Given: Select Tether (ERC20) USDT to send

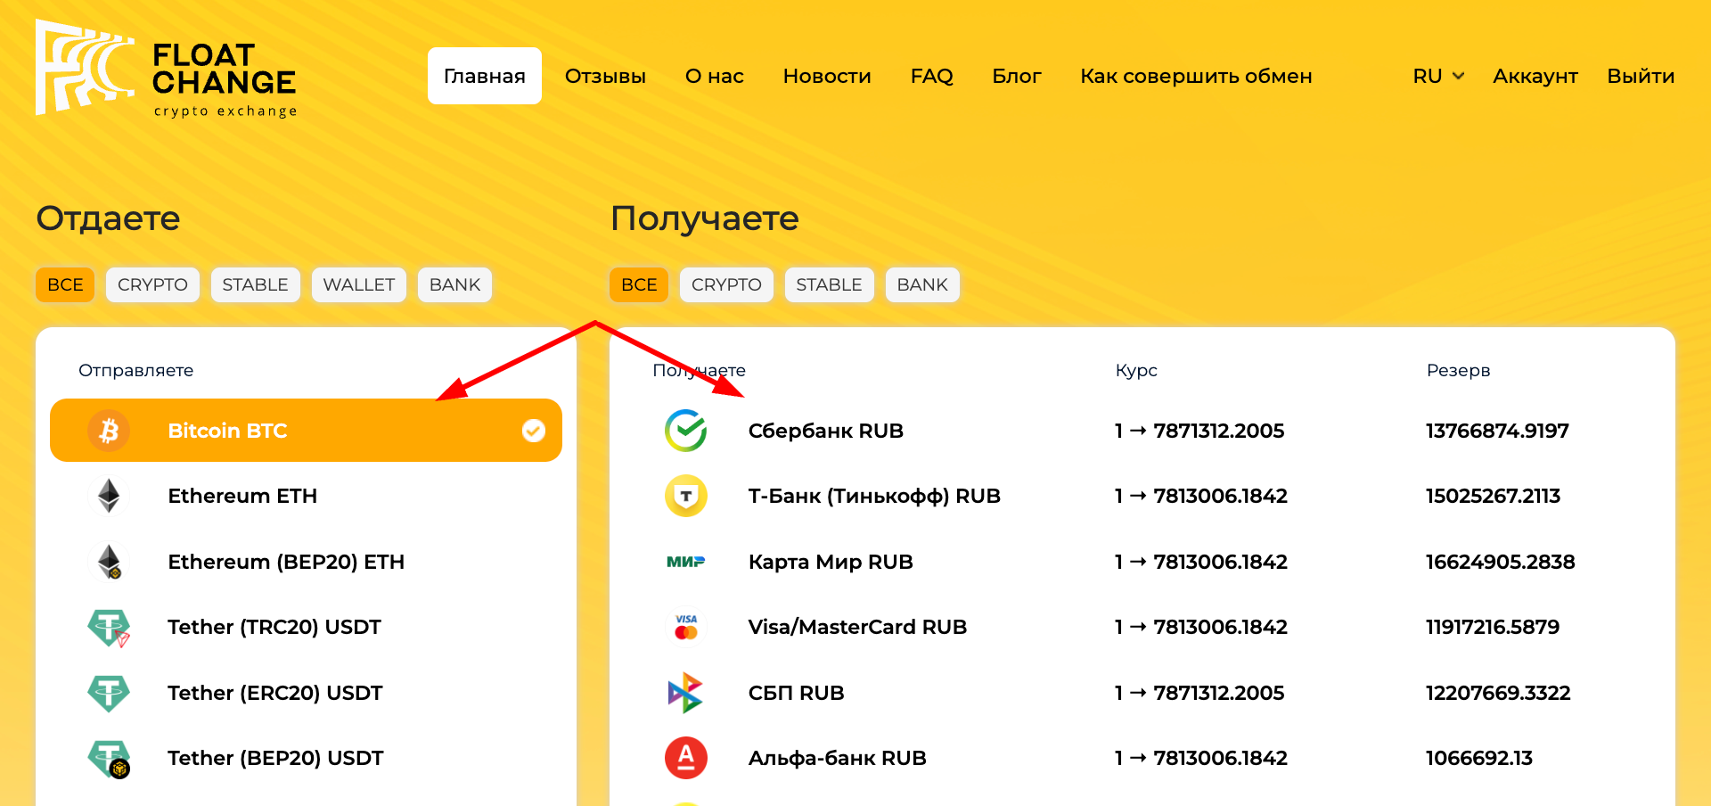Looking at the screenshot, I should click(306, 693).
